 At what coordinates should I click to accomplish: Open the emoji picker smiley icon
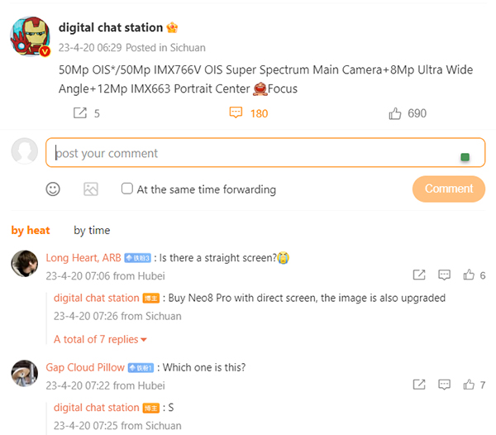point(53,189)
